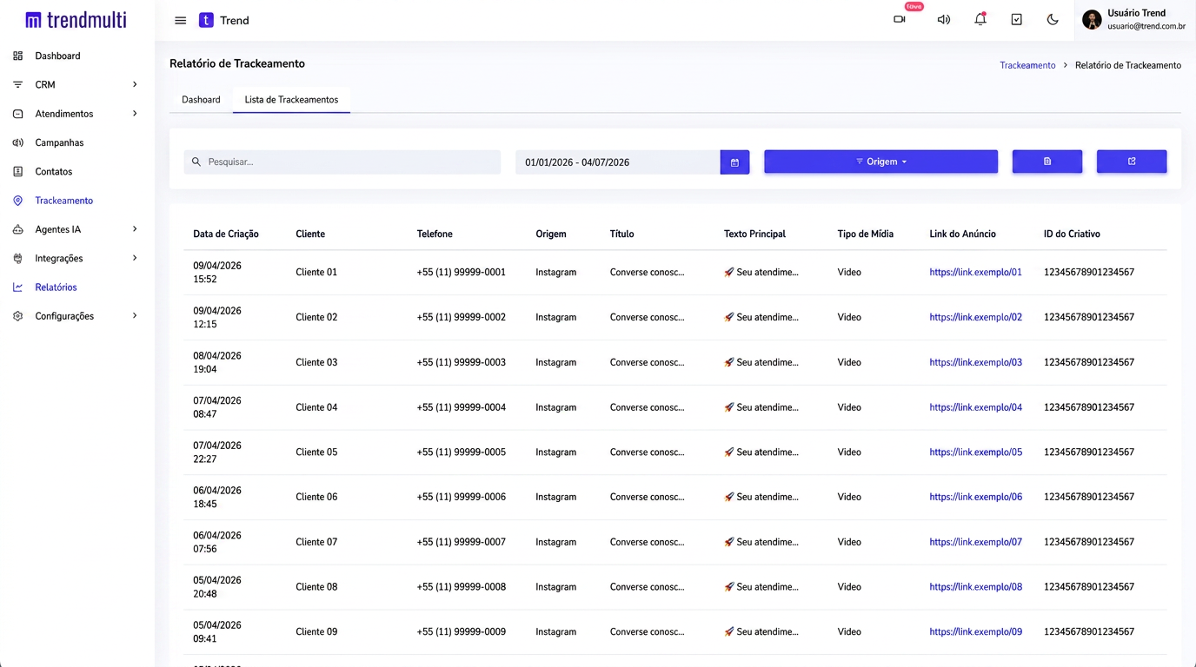This screenshot has width=1196, height=667.
Task: Open link https://link.exemplo/04
Action: click(x=975, y=407)
